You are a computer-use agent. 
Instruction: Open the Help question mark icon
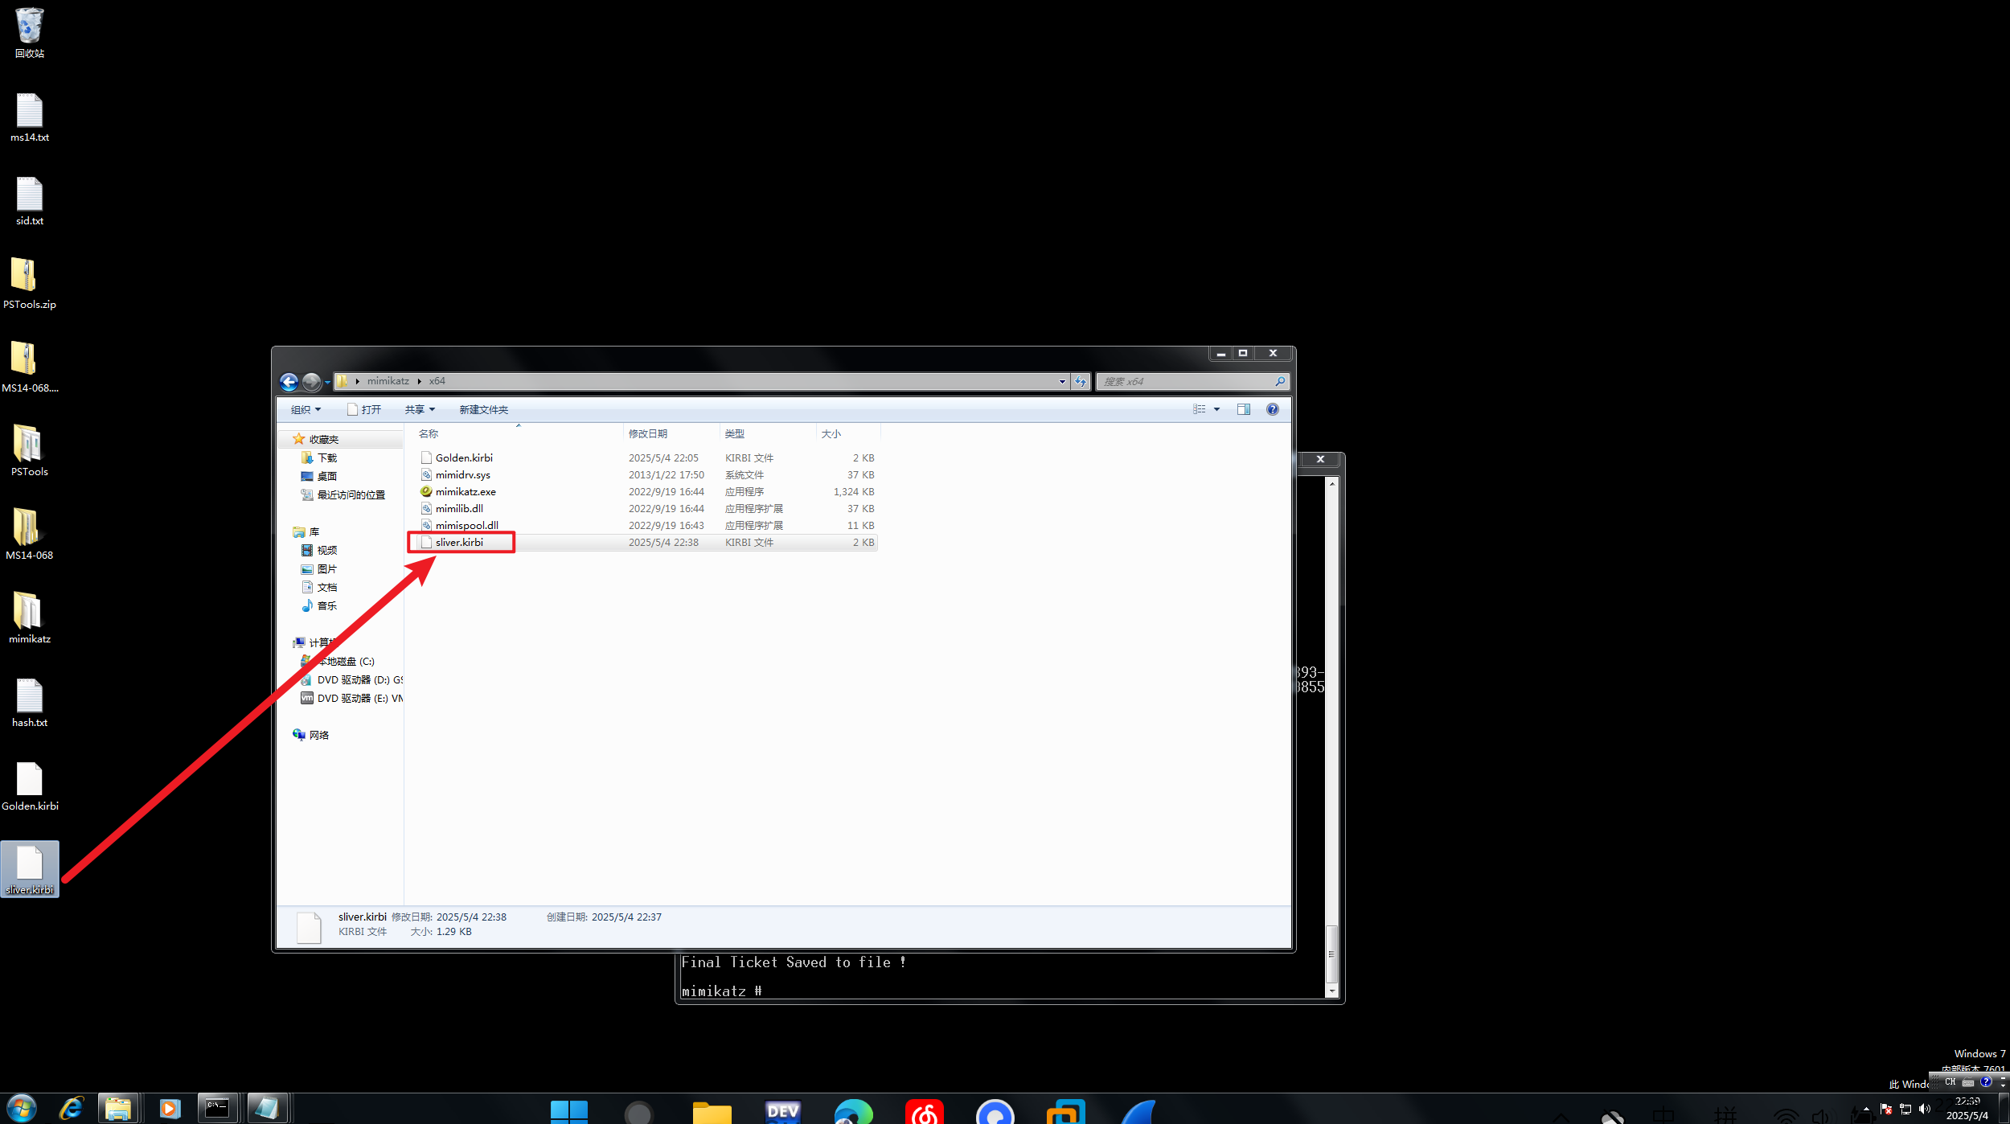pyautogui.click(x=1272, y=409)
